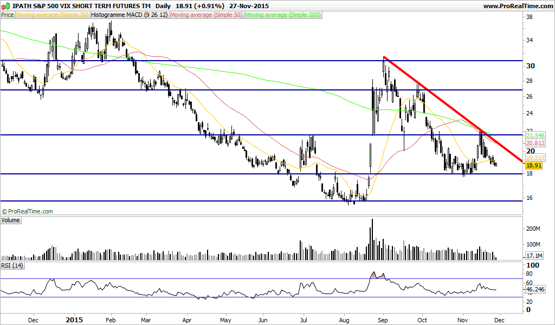Viewport: 555px width, 325px height.
Task: Select the yellow 19.217 price tag
Action: 535,158
